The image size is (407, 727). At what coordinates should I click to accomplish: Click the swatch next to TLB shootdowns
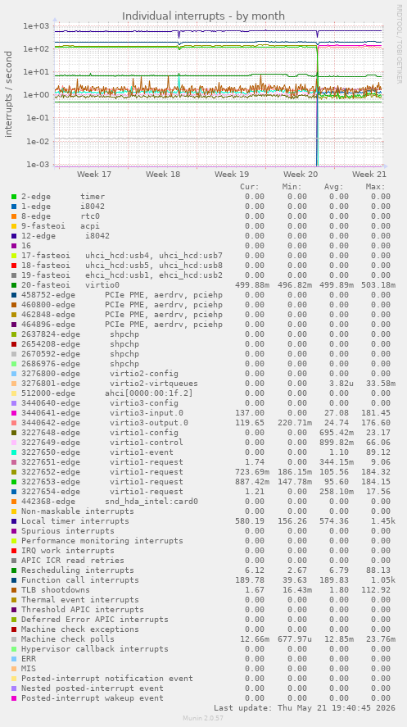pyautogui.click(x=14, y=590)
